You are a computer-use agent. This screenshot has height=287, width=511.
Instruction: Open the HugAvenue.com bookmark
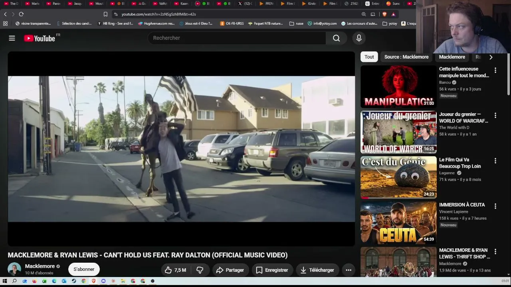coord(156,24)
